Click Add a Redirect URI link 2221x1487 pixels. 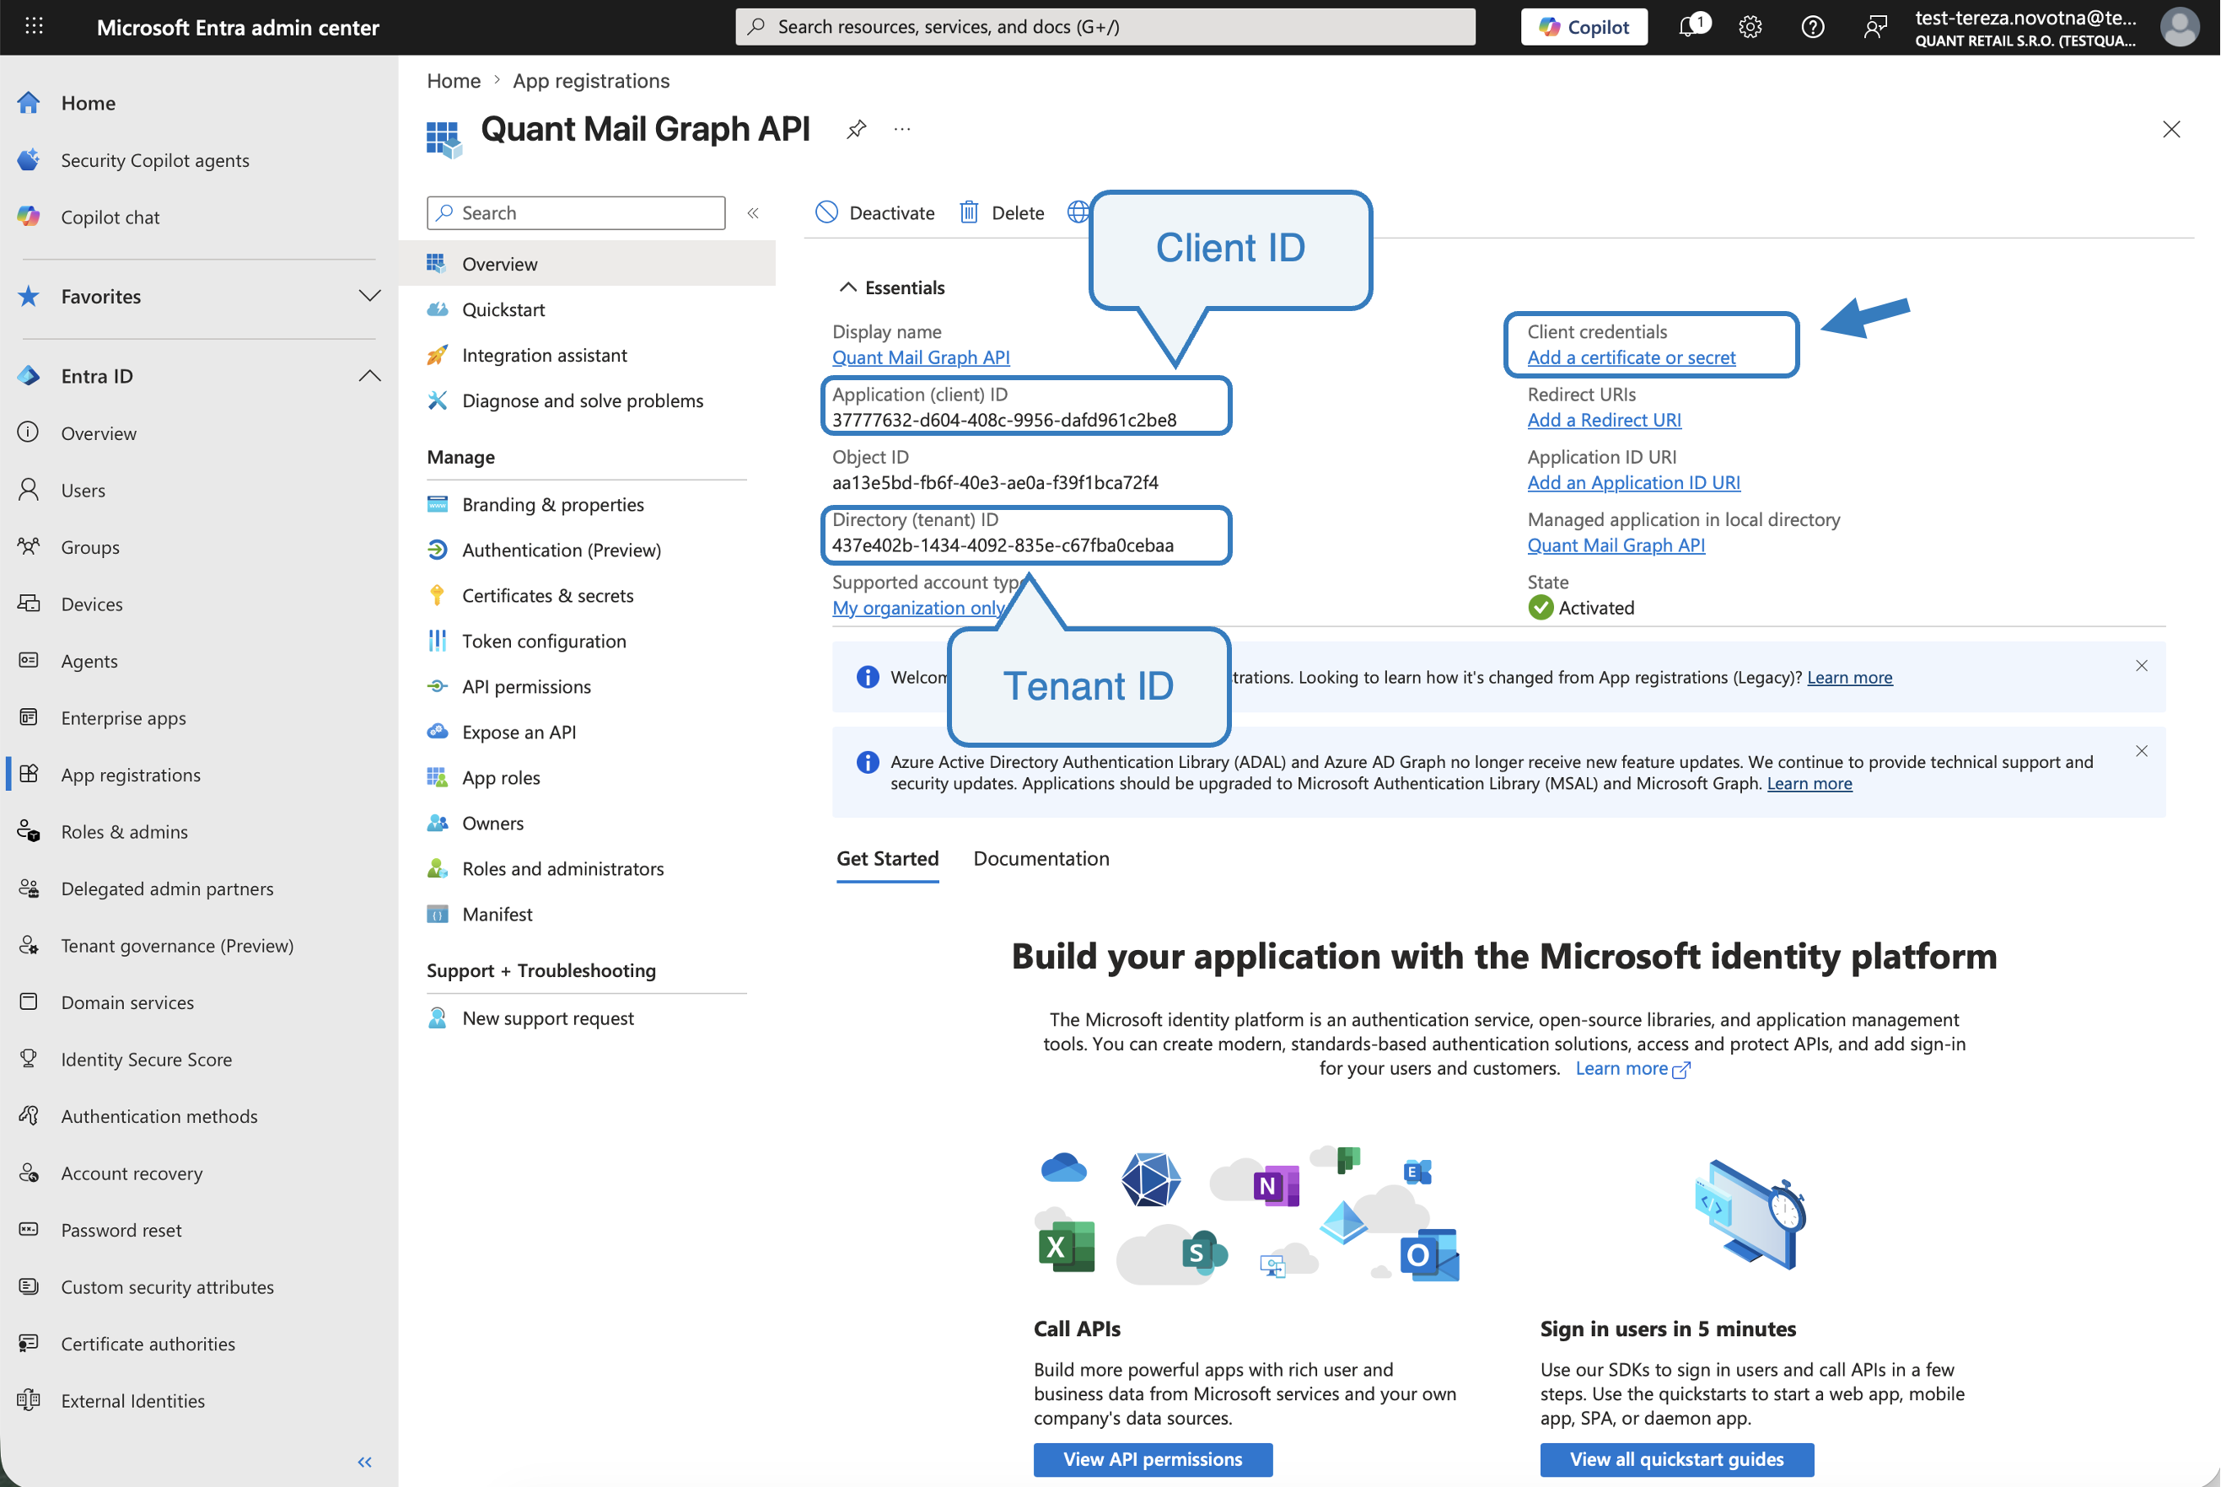click(x=1605, y=420)
